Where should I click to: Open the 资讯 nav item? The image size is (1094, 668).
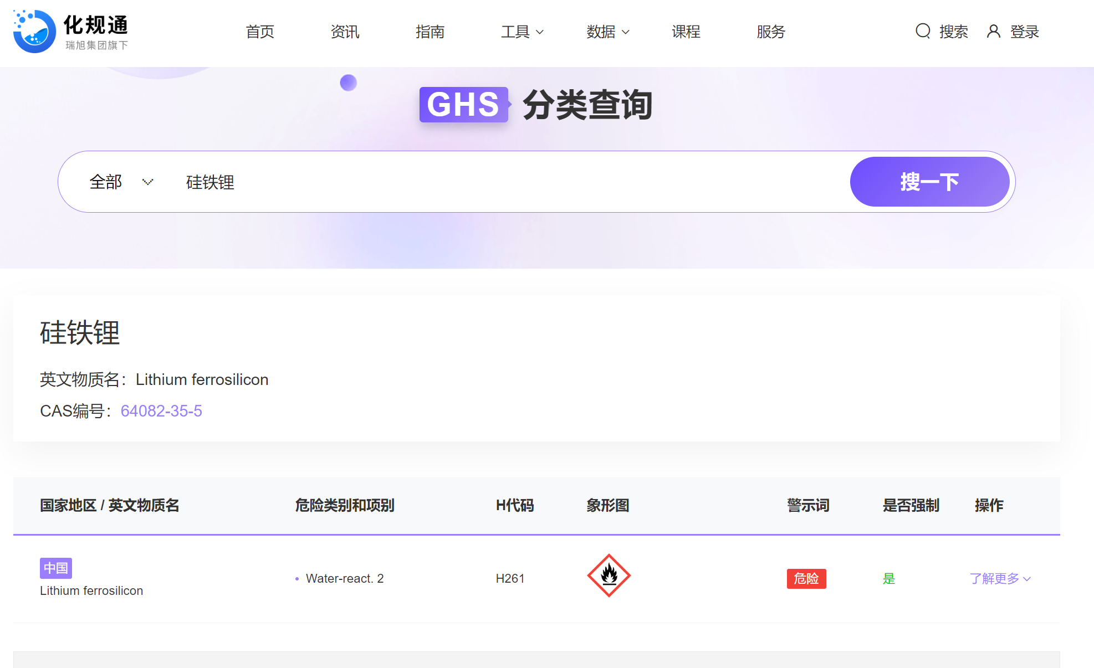tap(345, 32)
